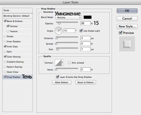Click the black shadow color swatch
Viewport: 141px width, 115px height.
click(x=87, y=17)
